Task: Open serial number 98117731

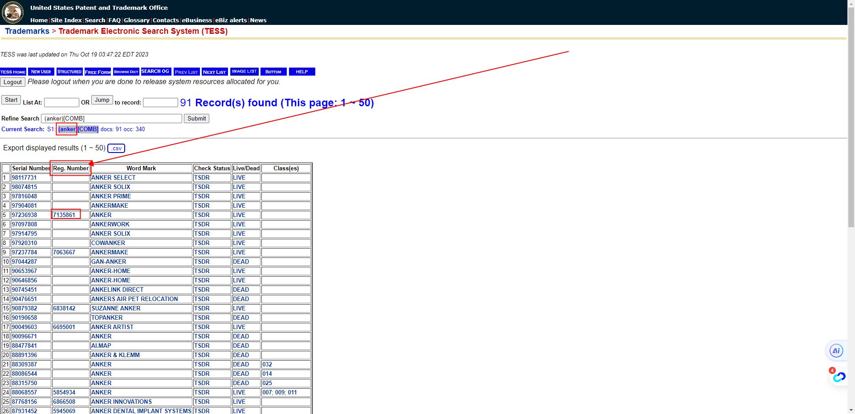Action: (x=24, y=178)
